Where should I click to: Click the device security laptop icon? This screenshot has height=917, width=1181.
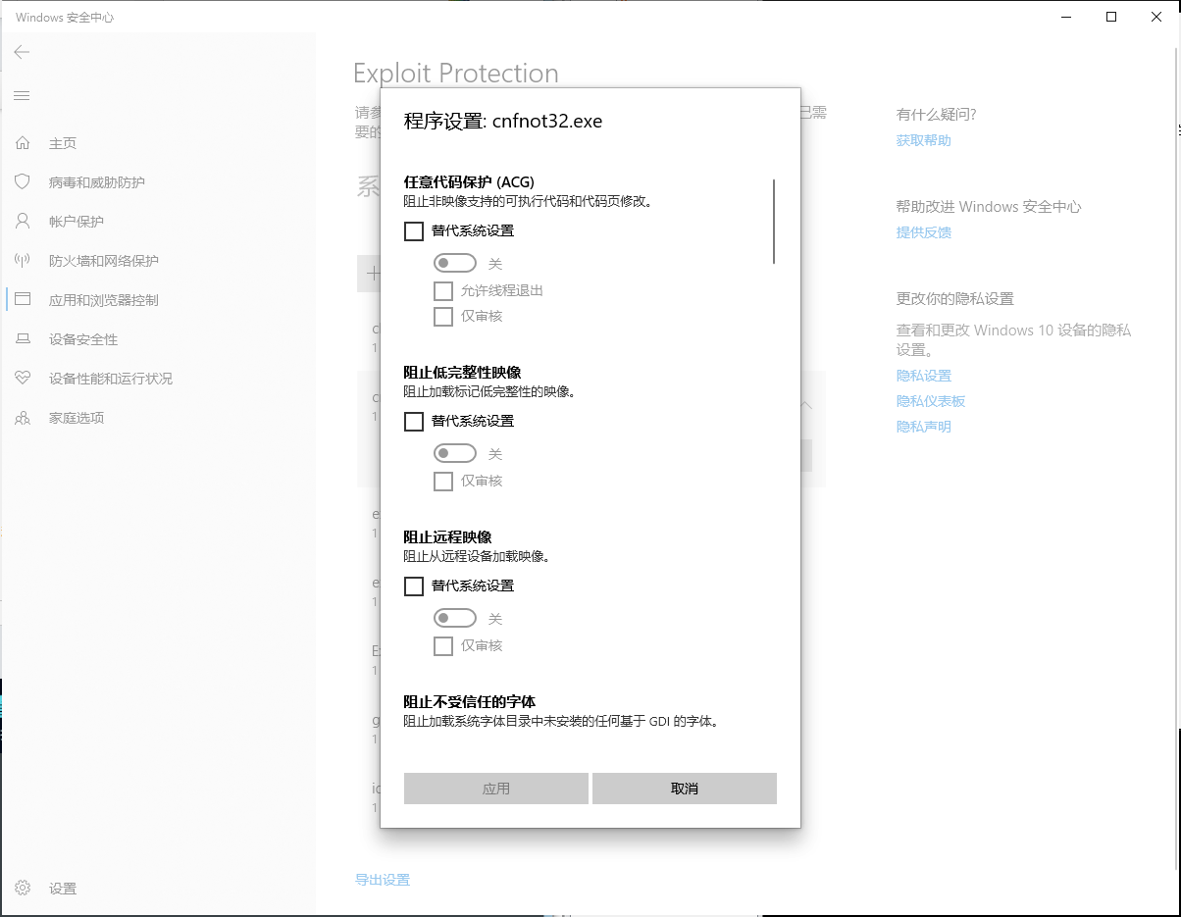pos(23,339)
